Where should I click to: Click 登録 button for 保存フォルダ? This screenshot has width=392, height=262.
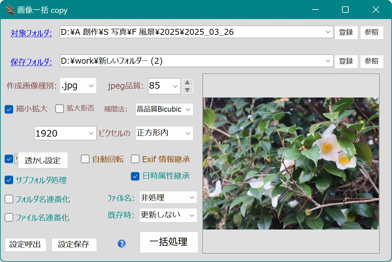[346, 61]
